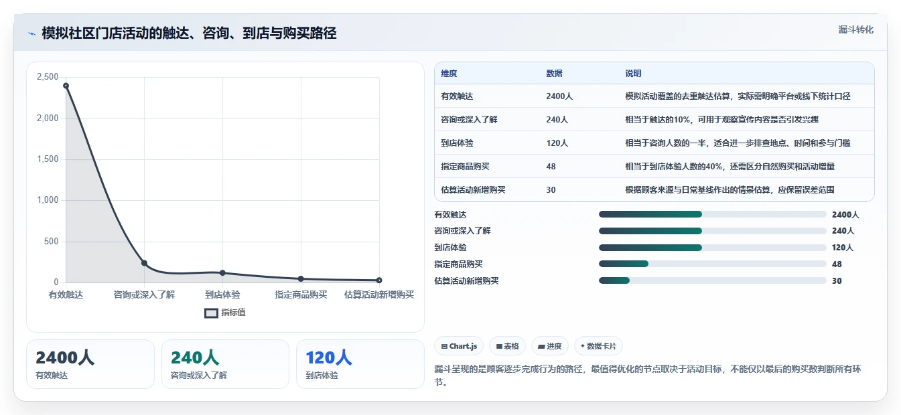This screenshot has width=901, height=415.
Task: Click the description 相当于咨询人数的一半
Action: click(738, 143)
